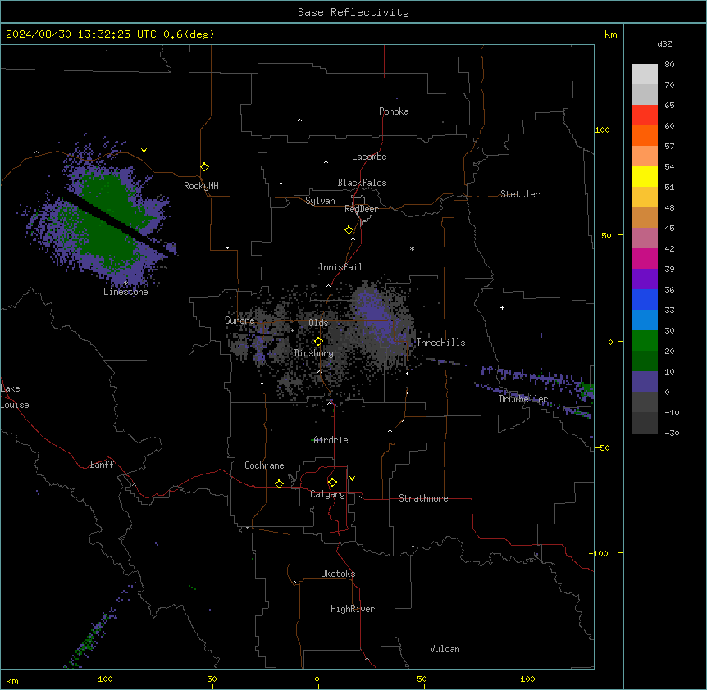Select the violet 36-39 dBZ legend swatch
707x690 pixels.
pos(645,279)
